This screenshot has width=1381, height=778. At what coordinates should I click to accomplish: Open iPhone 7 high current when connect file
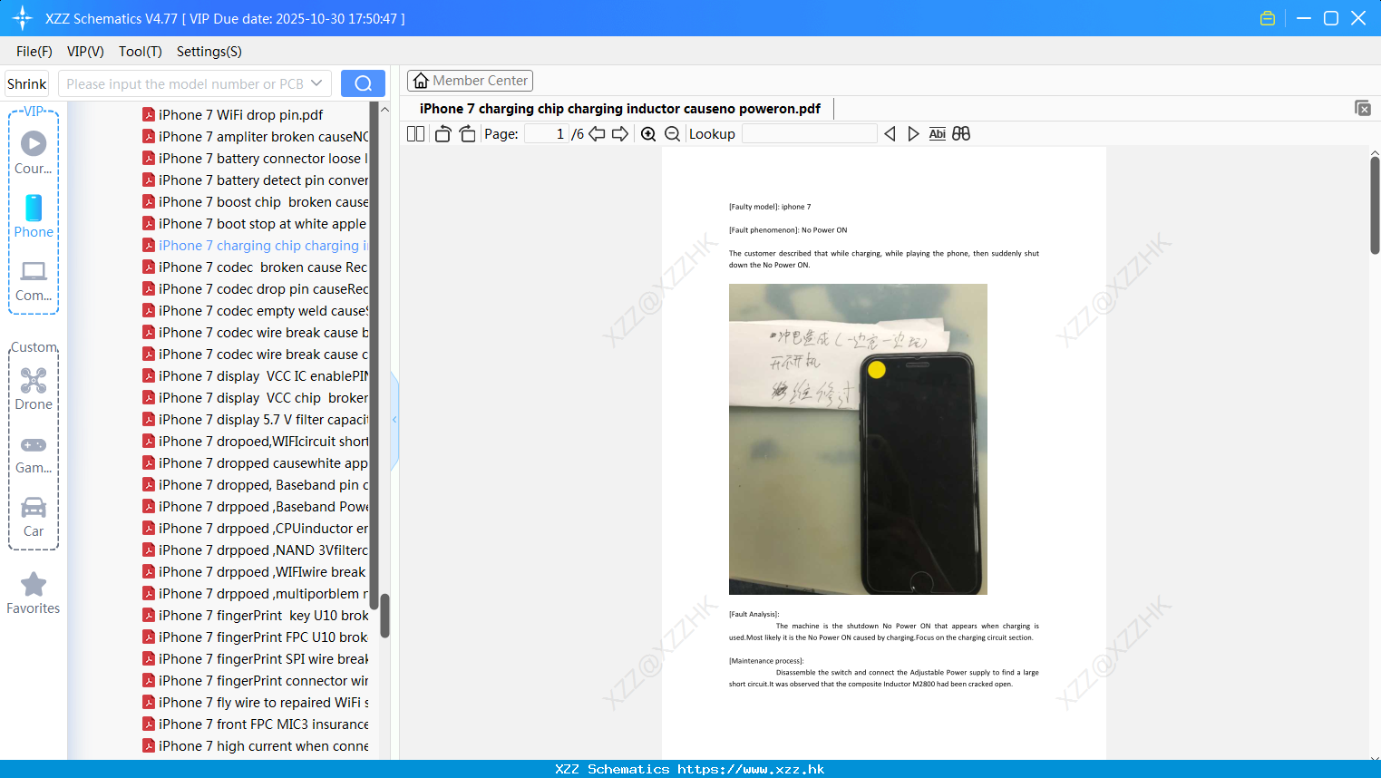255,746
